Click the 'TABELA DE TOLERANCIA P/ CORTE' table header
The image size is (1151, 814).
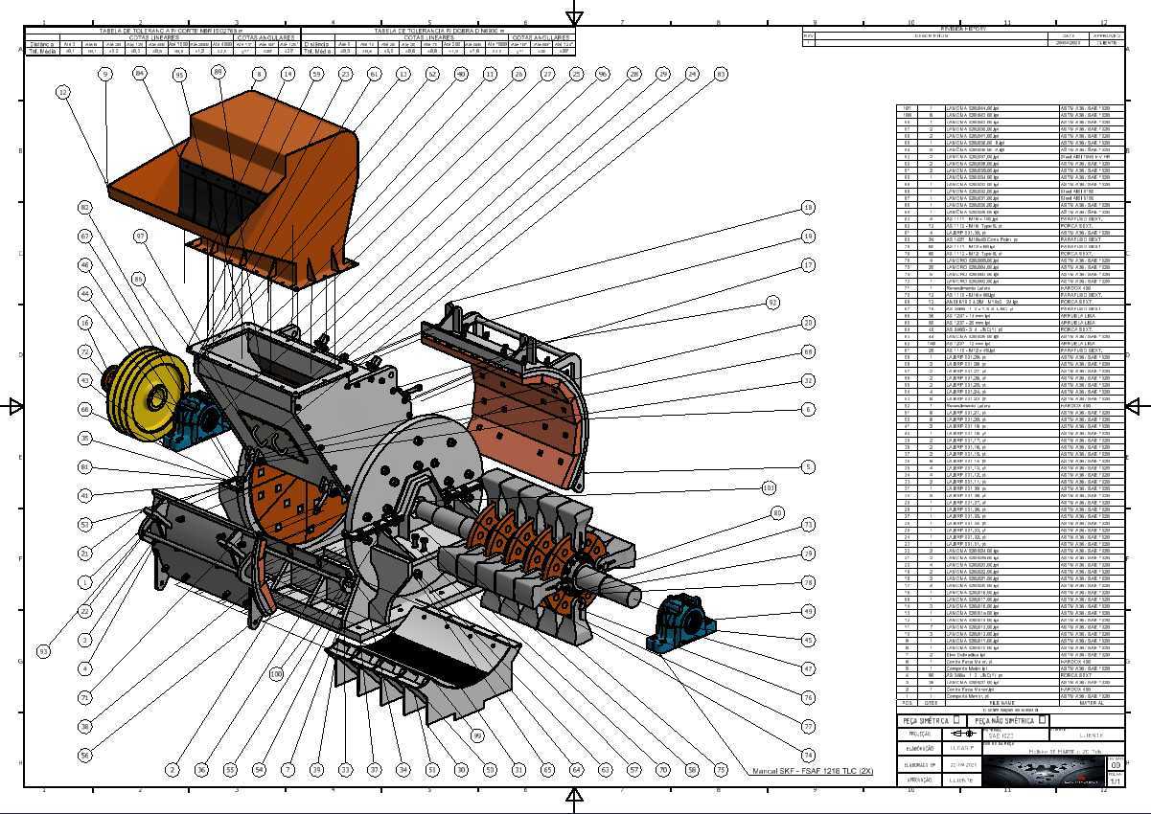[164, 31]
